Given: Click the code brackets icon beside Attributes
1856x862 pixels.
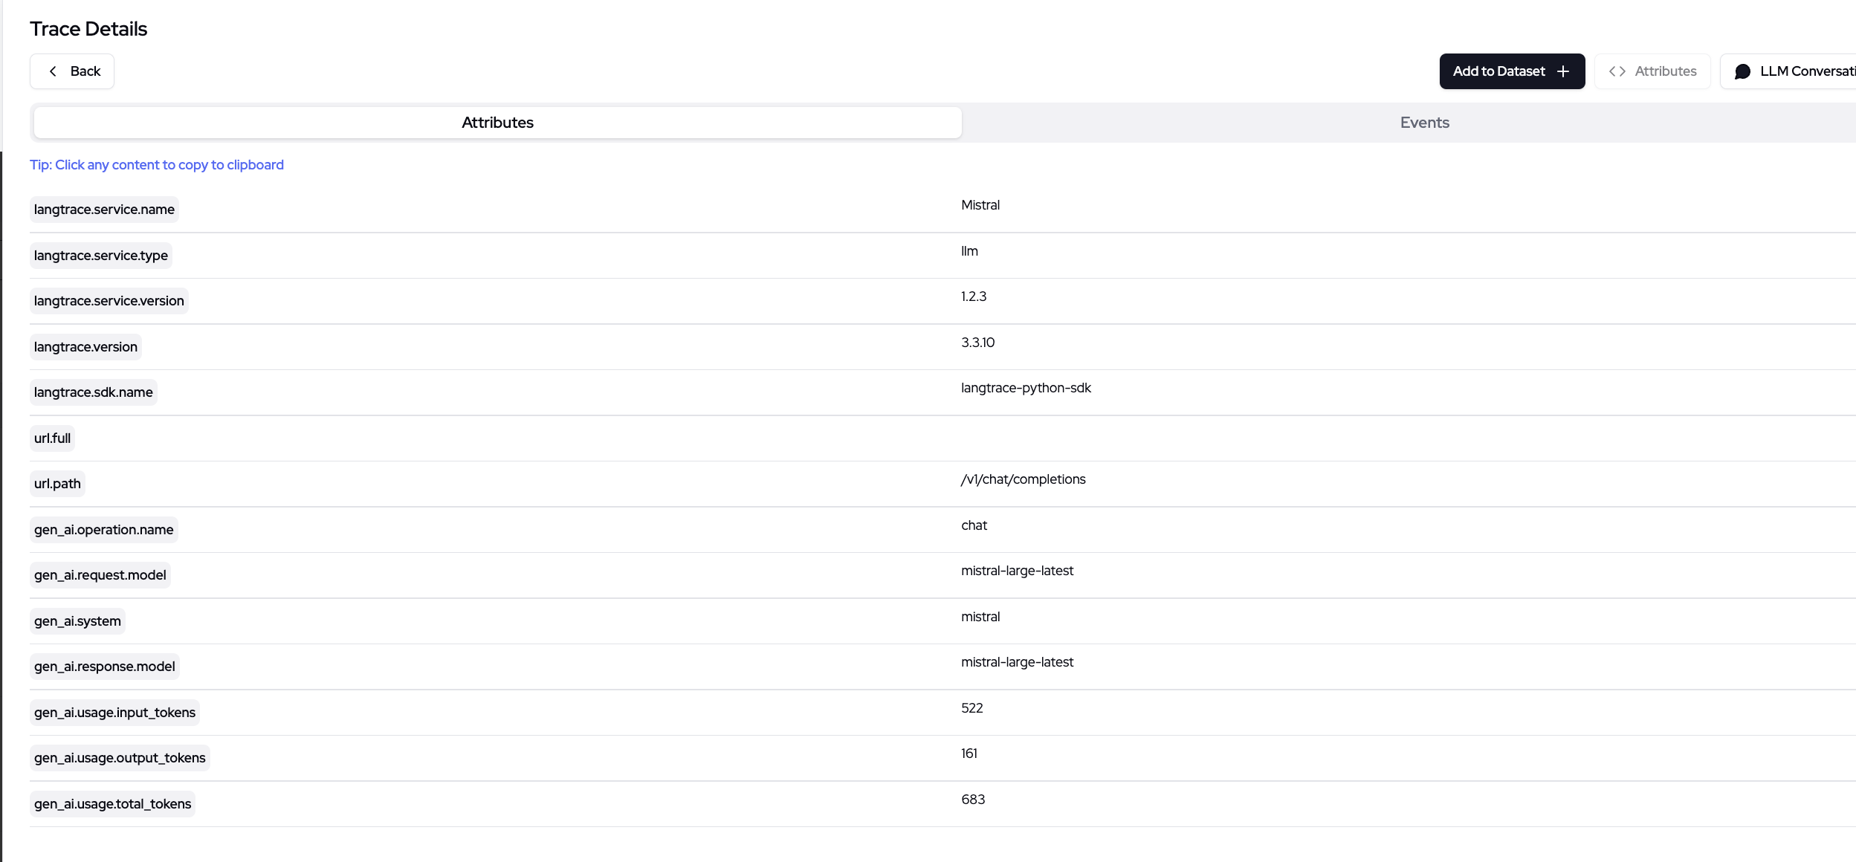Looking at the screenshot, I should [x=1617, y=71].
